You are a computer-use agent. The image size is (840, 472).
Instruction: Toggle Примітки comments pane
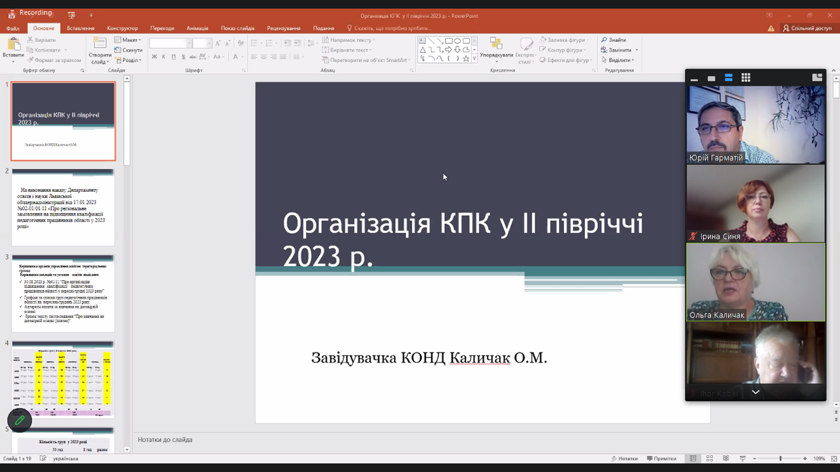point(661,459)
